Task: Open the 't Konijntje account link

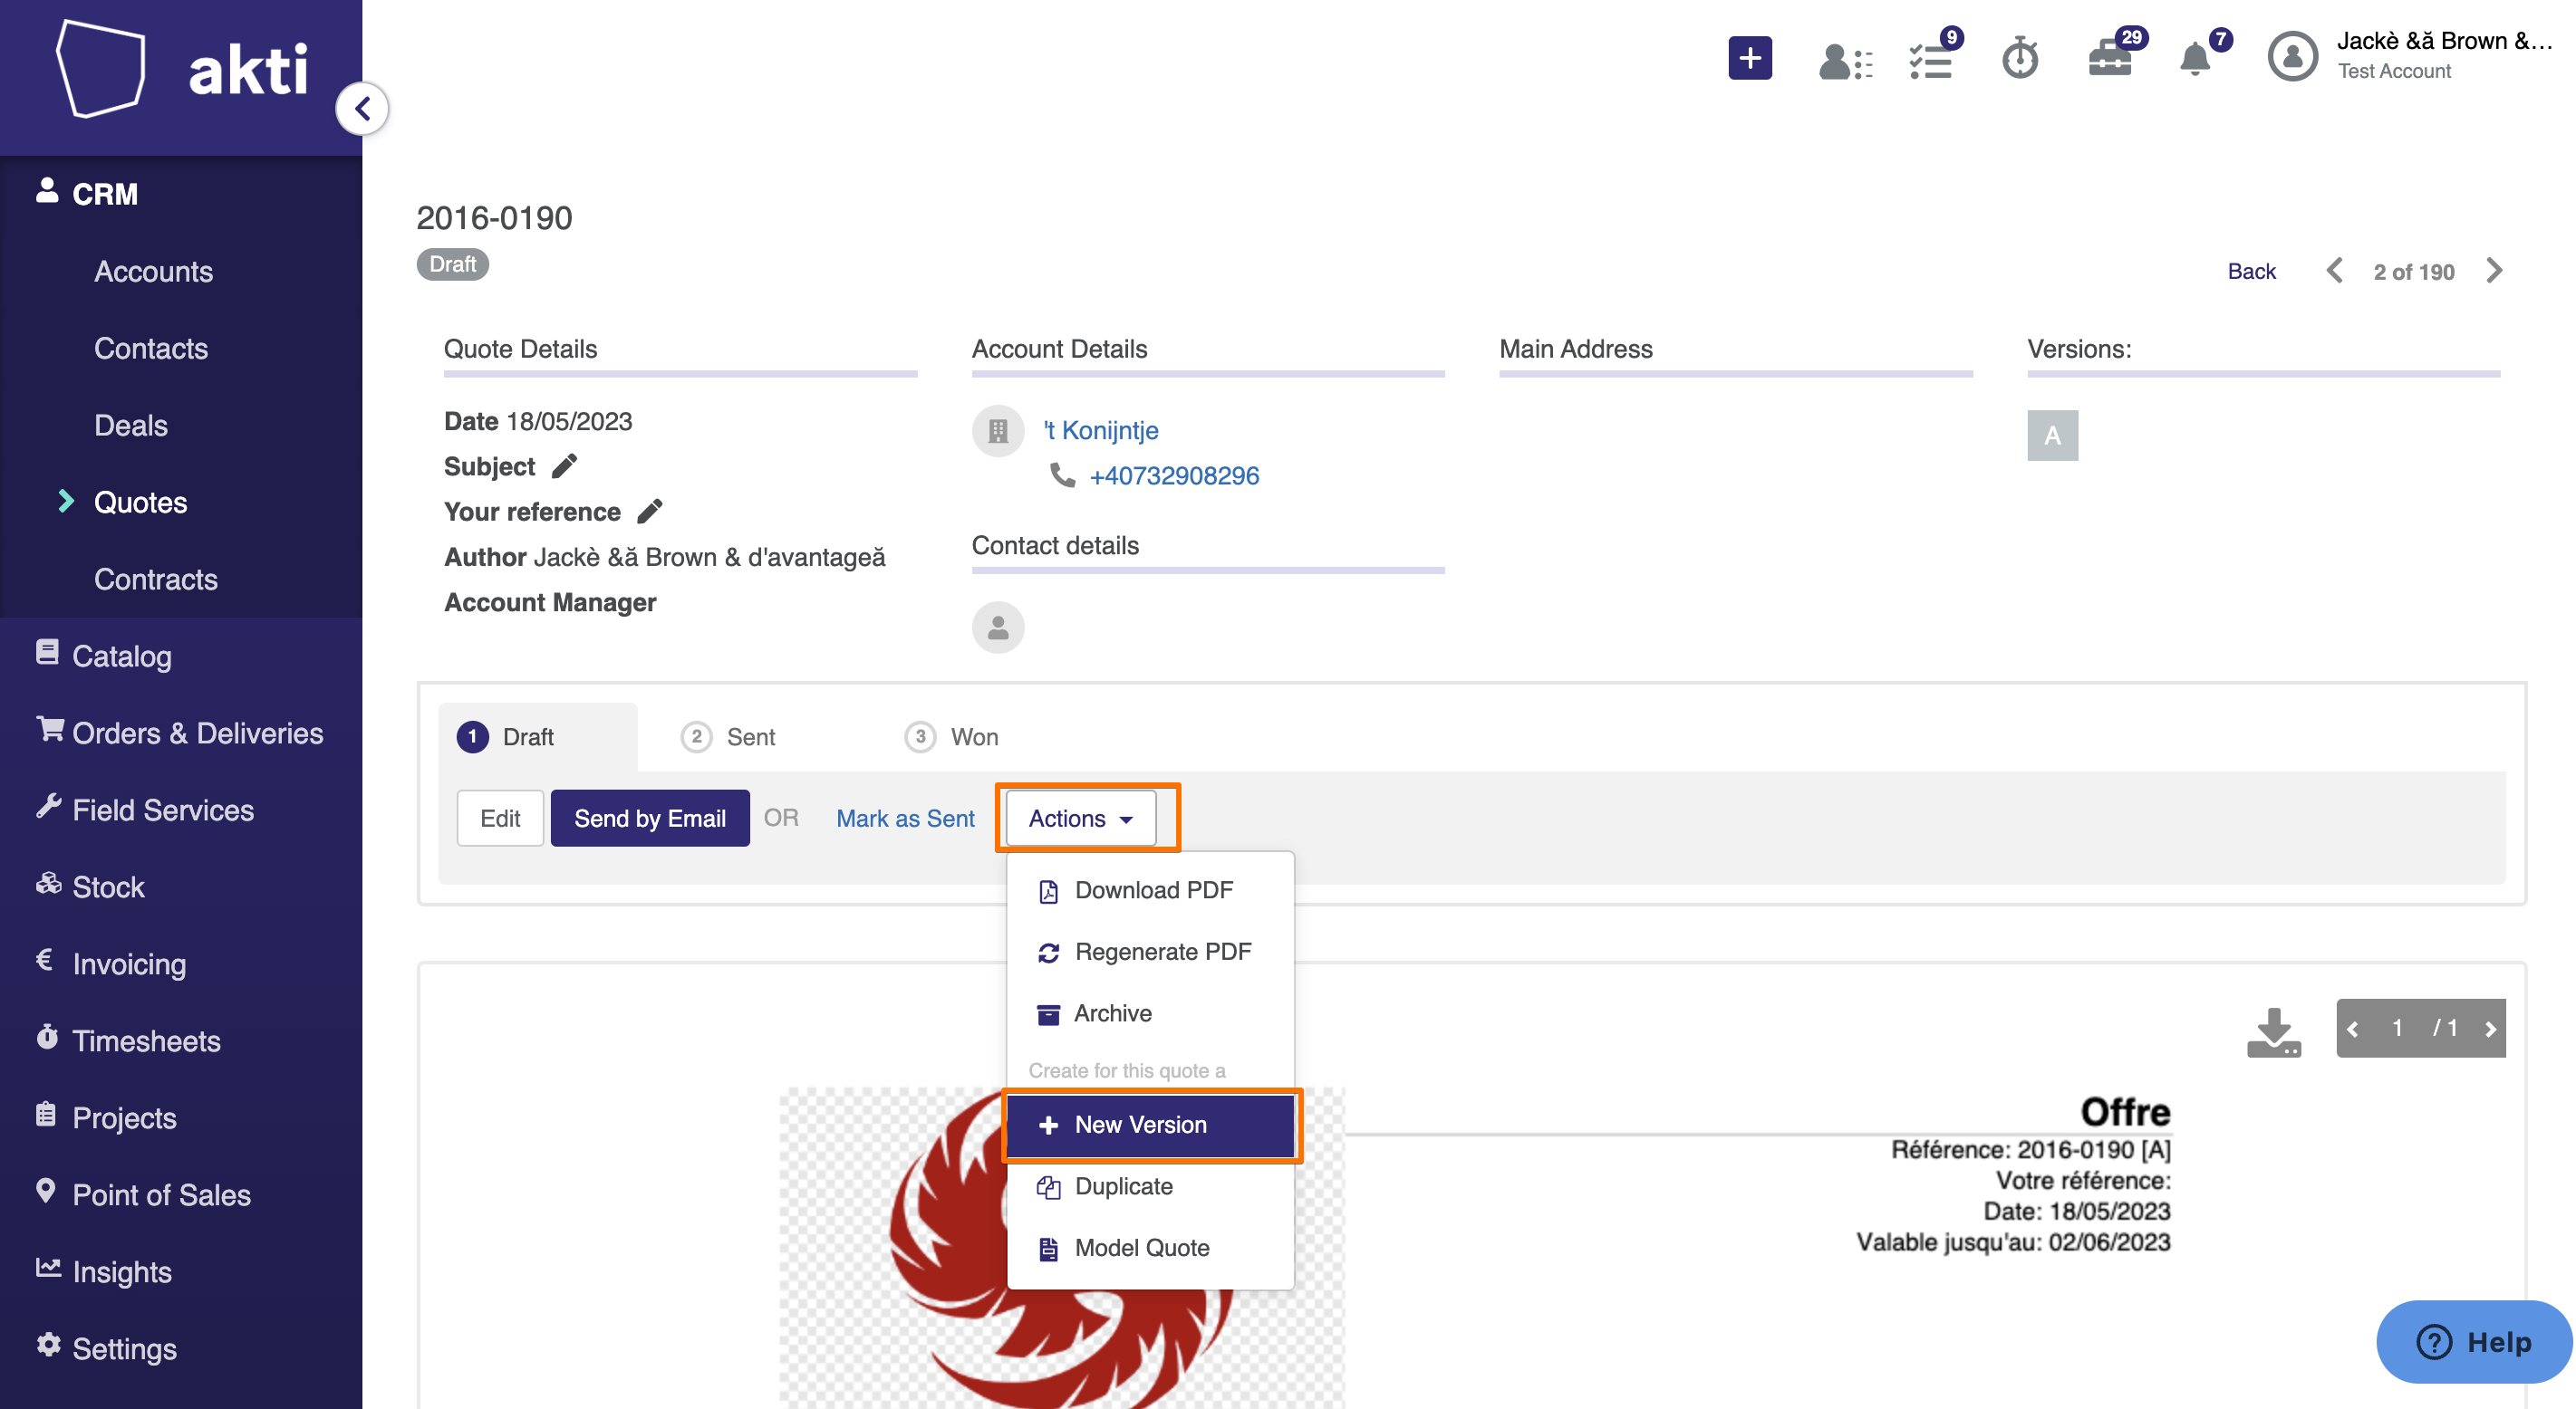Action: [1100, 430]
